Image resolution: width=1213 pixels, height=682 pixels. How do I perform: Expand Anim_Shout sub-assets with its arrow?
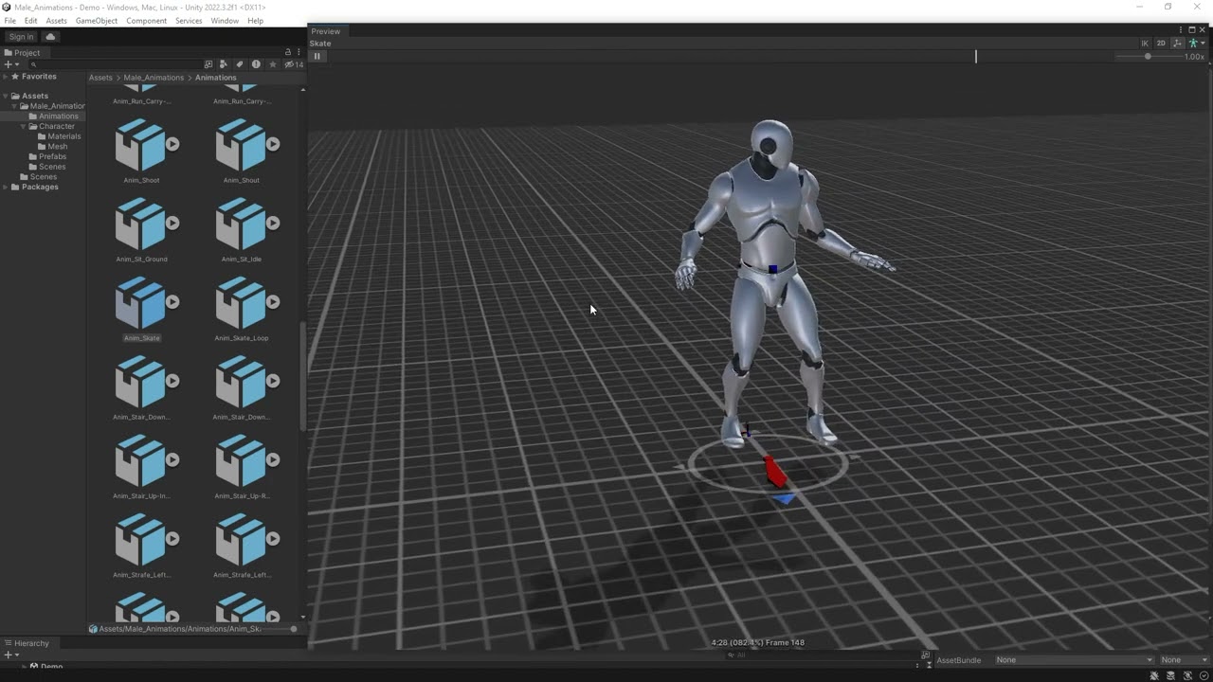point(273,144)
